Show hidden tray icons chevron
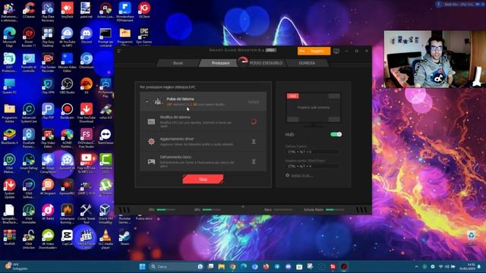 416,266
